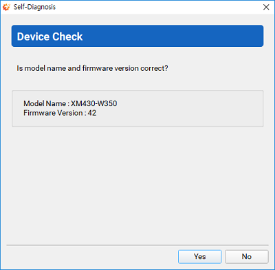Click the Self-Diagnosis window title text
The image size is (275, 270).
tap(34, 7)
